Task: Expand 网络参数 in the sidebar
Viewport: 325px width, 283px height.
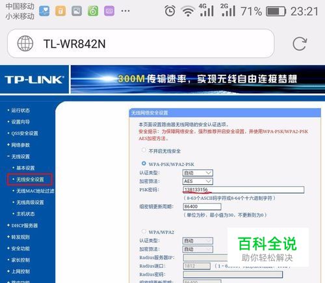Action: coord(20,145)
